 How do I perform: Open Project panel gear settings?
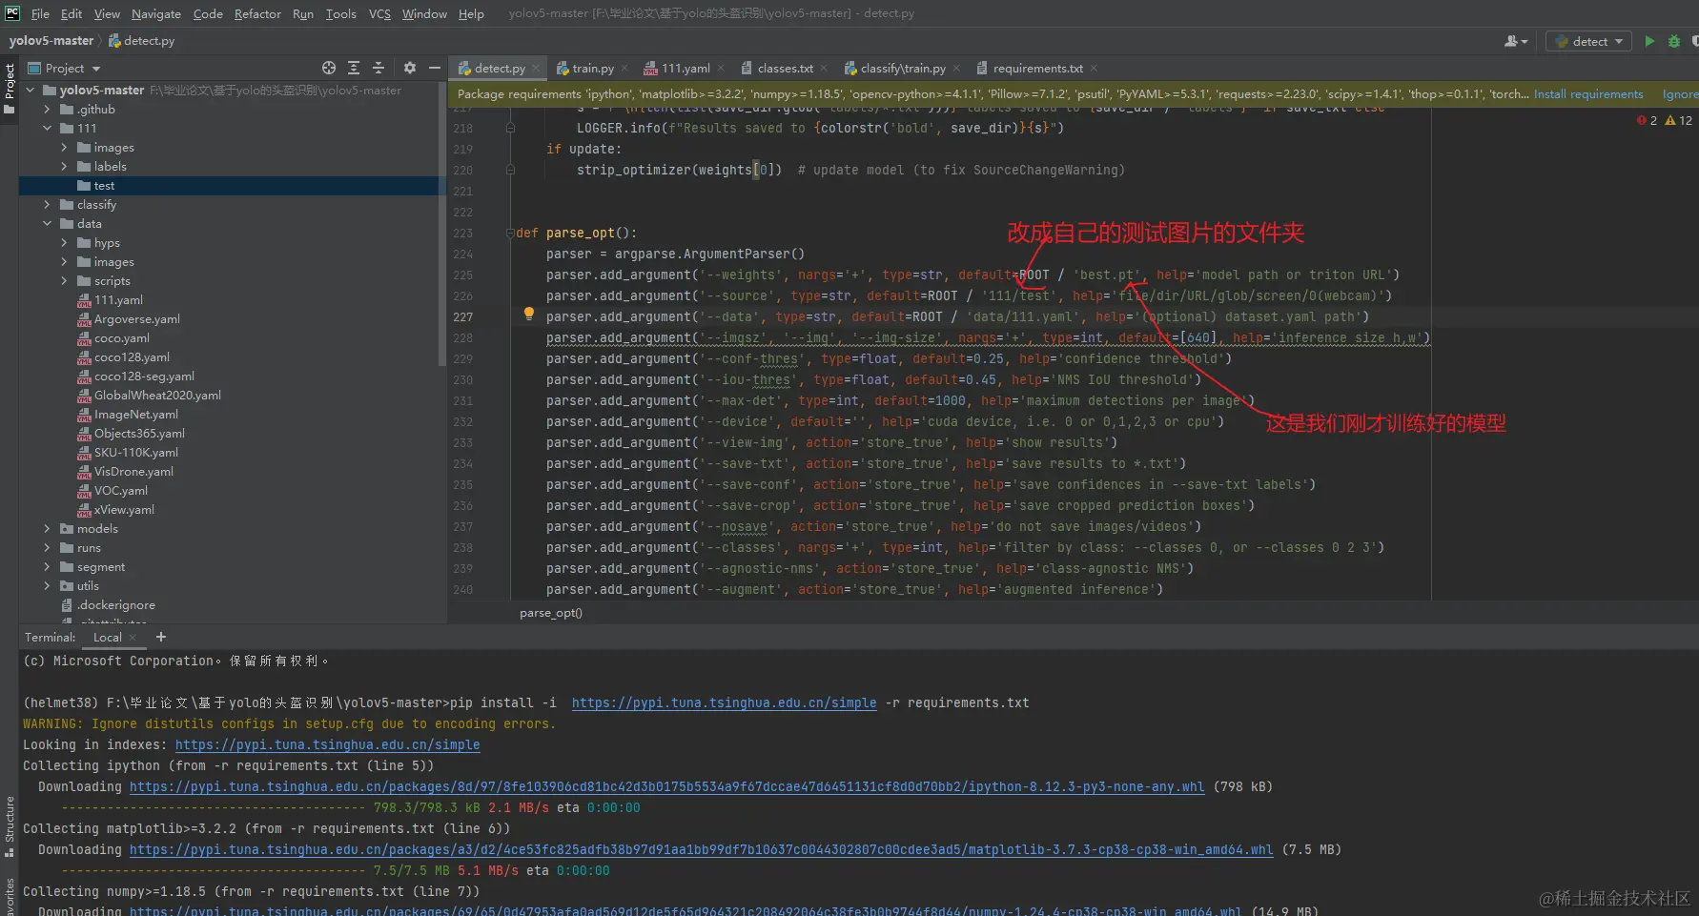pyautogui.click(x=410, y=68)
